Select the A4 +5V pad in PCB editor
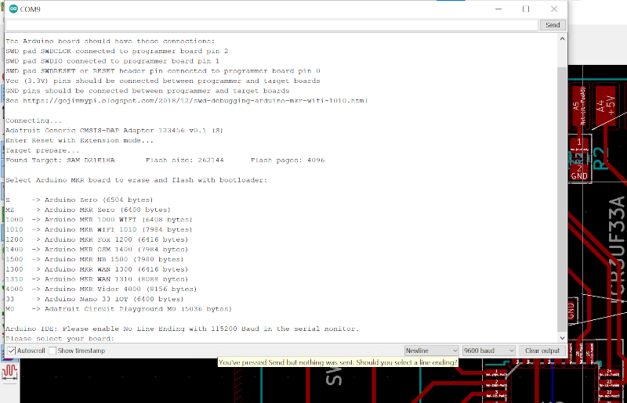 [x=605, y=106]
